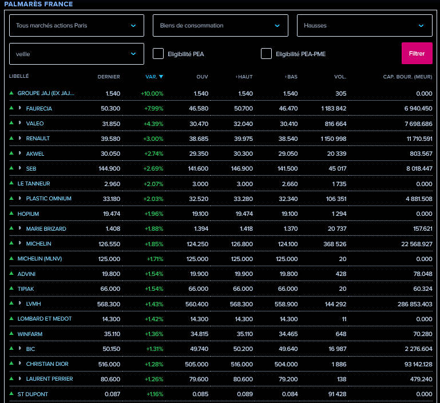This screenshot has height=403, width=440.
Task: Open the 'Biens de consommation' sector dropdown
Action: click(x=220, y=26)
